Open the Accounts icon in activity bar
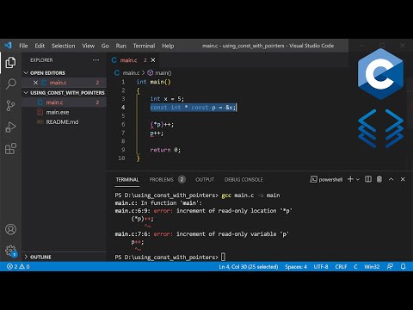Viewport: 413px width, 310px height. [x=10, y=229]
